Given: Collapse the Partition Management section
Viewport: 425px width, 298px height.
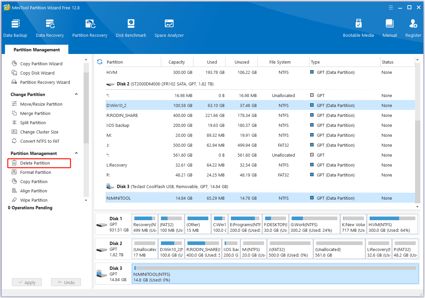Looking at the screenshot, I should 76,153.
